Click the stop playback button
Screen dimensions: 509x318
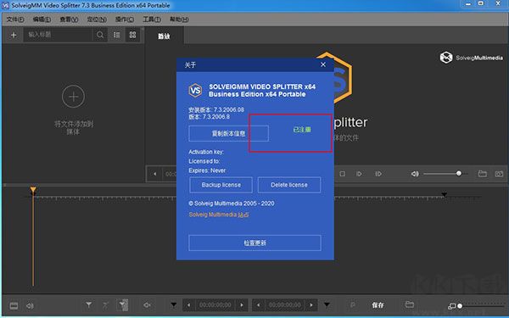342,174
